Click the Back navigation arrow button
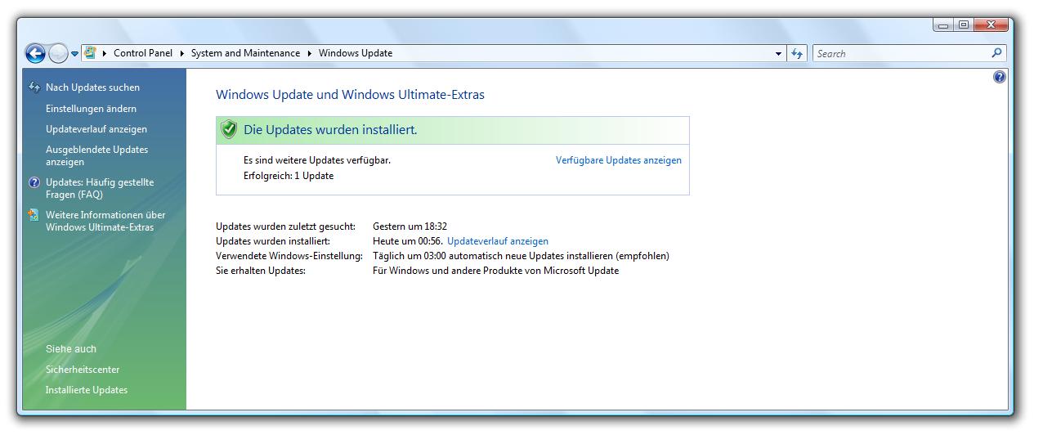This screenshot has width=1043, height=435. pos(35,54)
